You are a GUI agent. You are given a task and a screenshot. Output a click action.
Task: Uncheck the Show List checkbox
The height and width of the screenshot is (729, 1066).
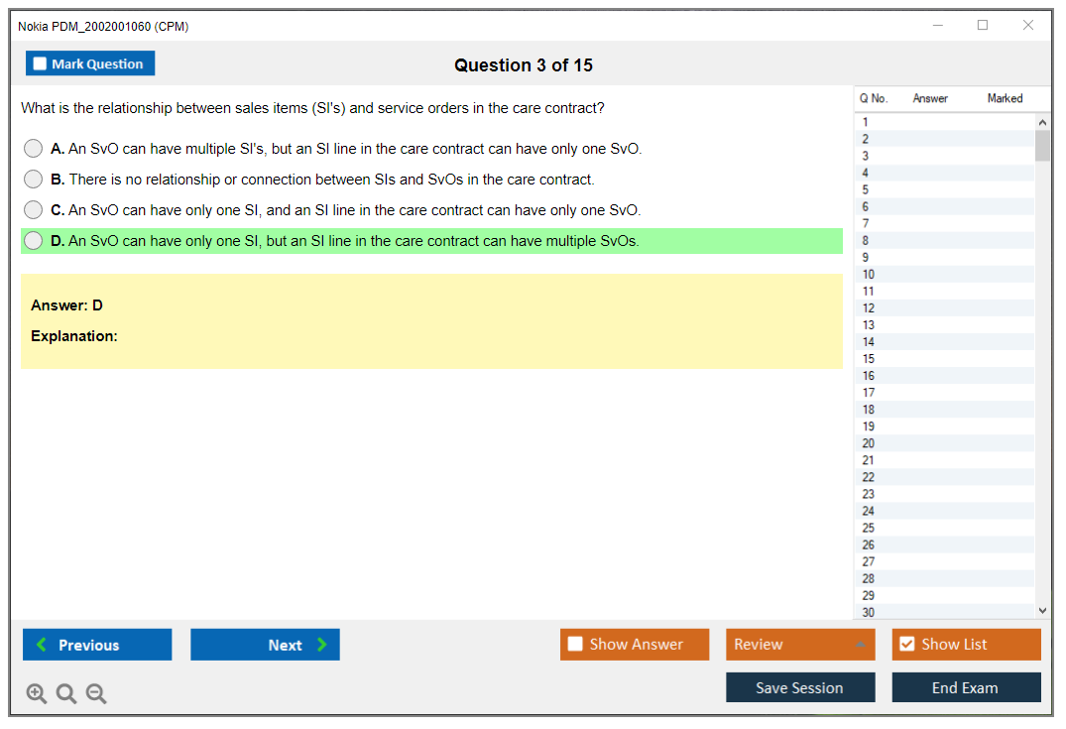click(x=906, y=644)
